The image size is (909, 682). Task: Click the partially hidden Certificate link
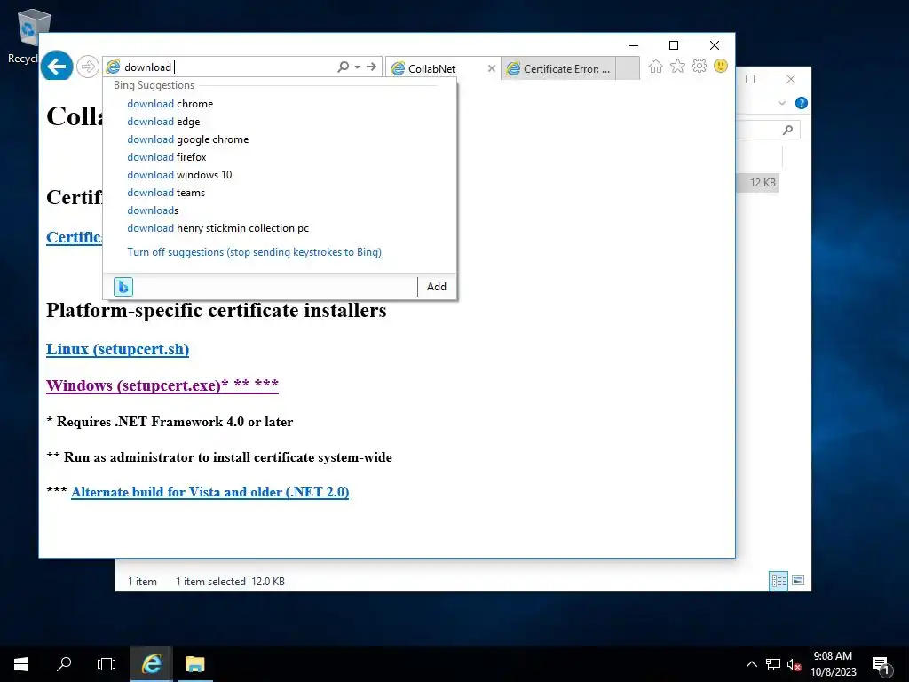(x=75, y=237)
